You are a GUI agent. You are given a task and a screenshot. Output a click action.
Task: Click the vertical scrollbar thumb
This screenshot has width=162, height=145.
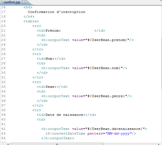click(161, 63)
